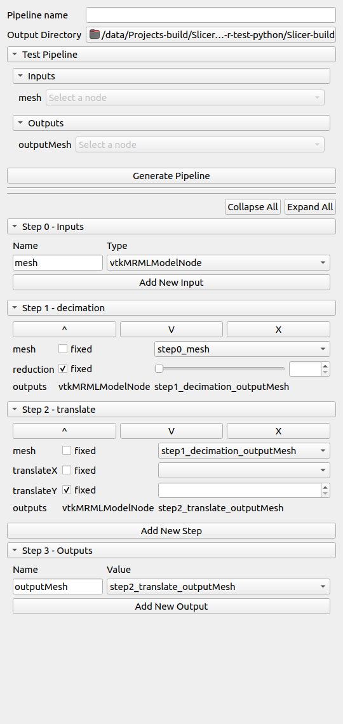
Task: Click the translateY value field
Action: point(239,490)
